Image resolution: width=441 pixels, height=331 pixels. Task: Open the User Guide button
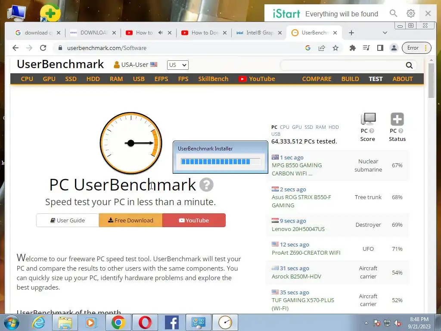(x=68, y=220)
